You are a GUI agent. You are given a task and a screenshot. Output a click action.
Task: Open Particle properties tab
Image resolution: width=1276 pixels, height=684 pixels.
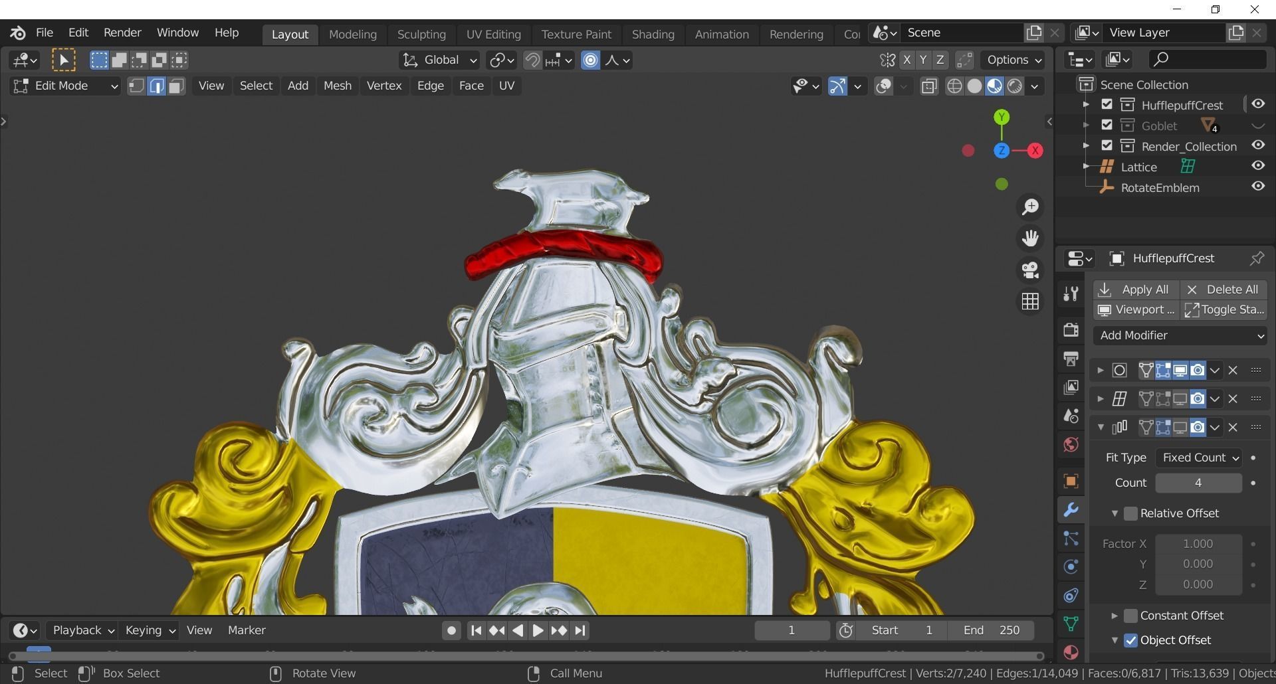(1070, 539)
